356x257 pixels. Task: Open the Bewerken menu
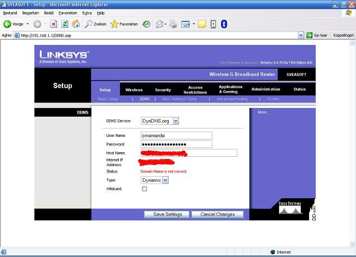(x=31, y=13)
